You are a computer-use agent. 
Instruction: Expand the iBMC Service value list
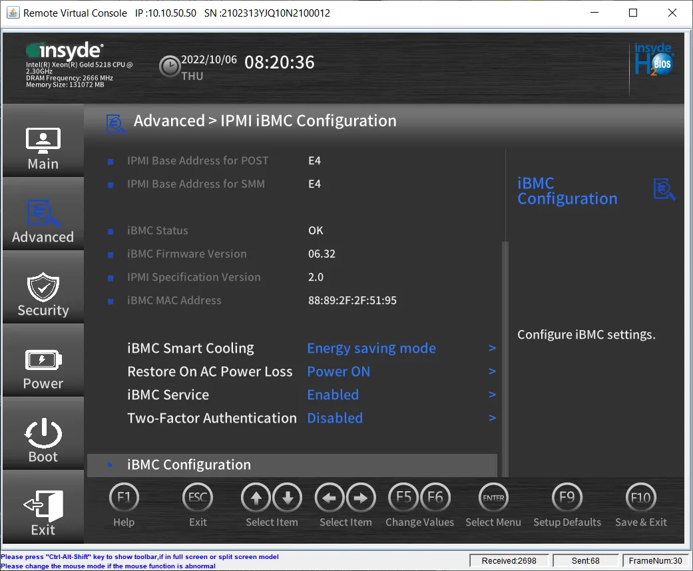pyautogui.click(x=492, y=395)
